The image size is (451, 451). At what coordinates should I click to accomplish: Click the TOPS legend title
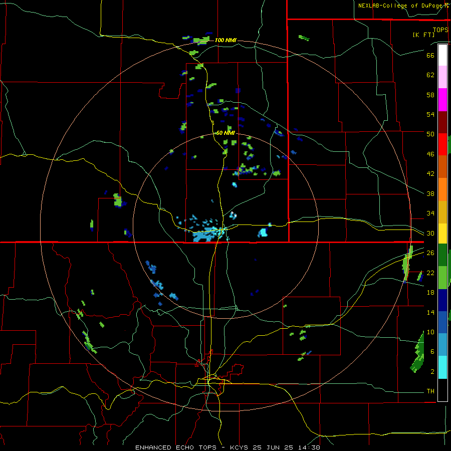[440, 30]
